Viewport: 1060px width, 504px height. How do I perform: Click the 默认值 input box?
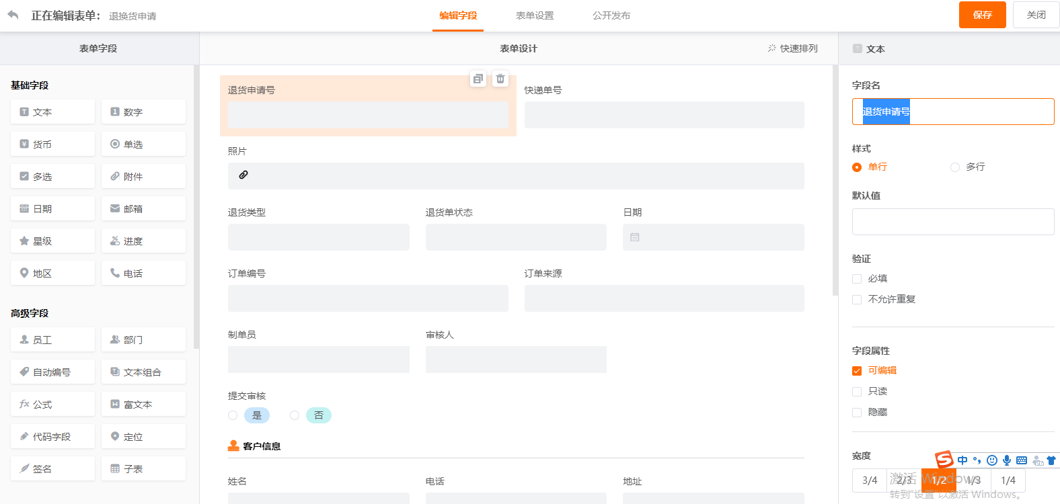(953, 222)
